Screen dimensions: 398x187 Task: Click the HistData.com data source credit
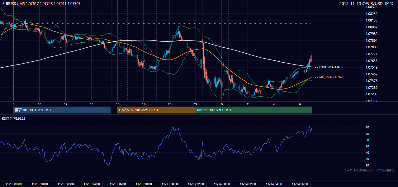[369, 170]
